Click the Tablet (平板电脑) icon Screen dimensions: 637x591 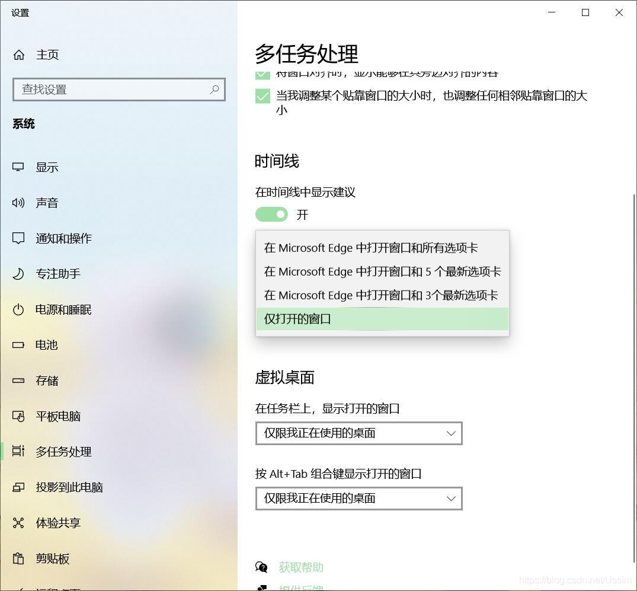pos(18,416)
